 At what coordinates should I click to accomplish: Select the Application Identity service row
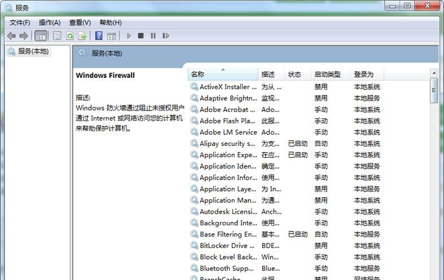coord(285,166)
